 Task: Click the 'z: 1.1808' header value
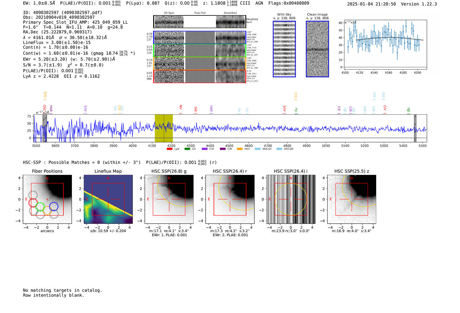coord(220,3)
